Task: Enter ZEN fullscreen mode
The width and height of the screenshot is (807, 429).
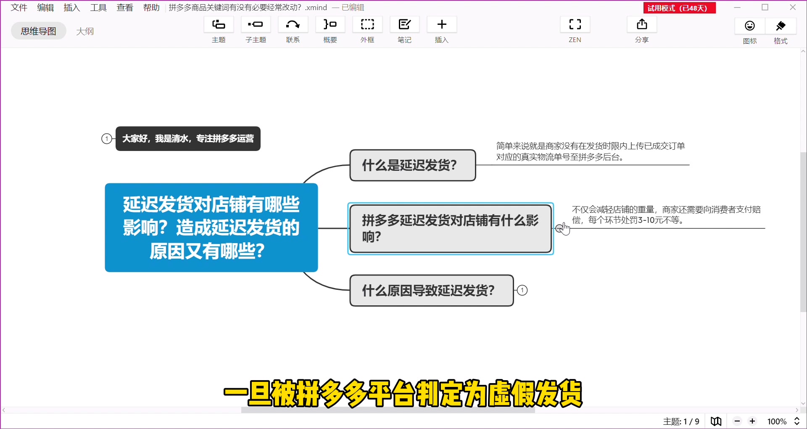Action: click(575, 25)
